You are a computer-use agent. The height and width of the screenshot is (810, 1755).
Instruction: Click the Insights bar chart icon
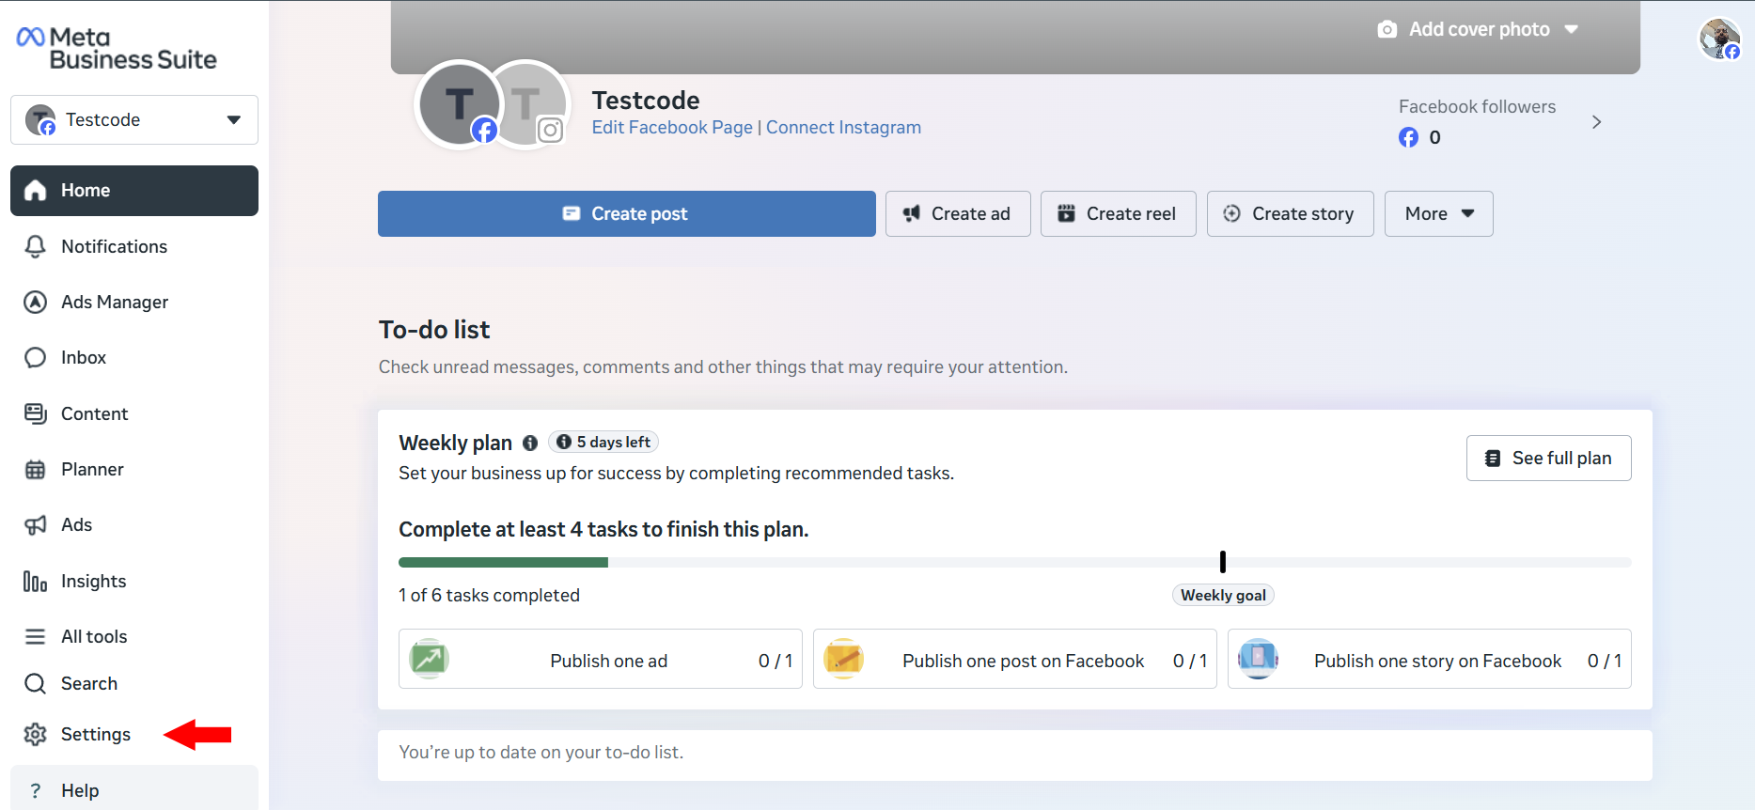click(35, 581)
